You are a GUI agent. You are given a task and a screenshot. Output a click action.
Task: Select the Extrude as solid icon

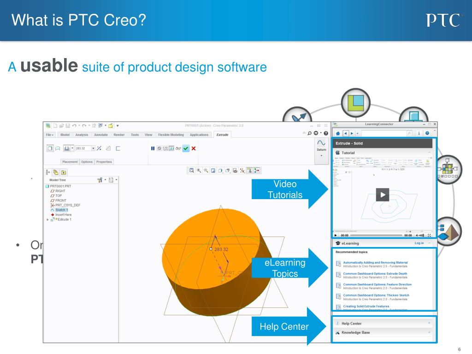point(50,148)
